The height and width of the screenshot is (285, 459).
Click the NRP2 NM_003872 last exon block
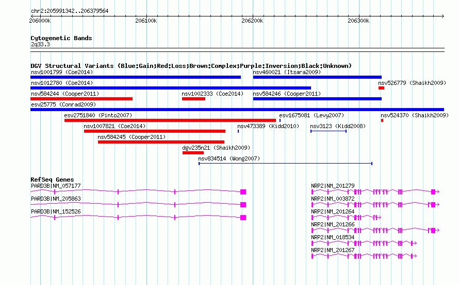pos(433,205)
